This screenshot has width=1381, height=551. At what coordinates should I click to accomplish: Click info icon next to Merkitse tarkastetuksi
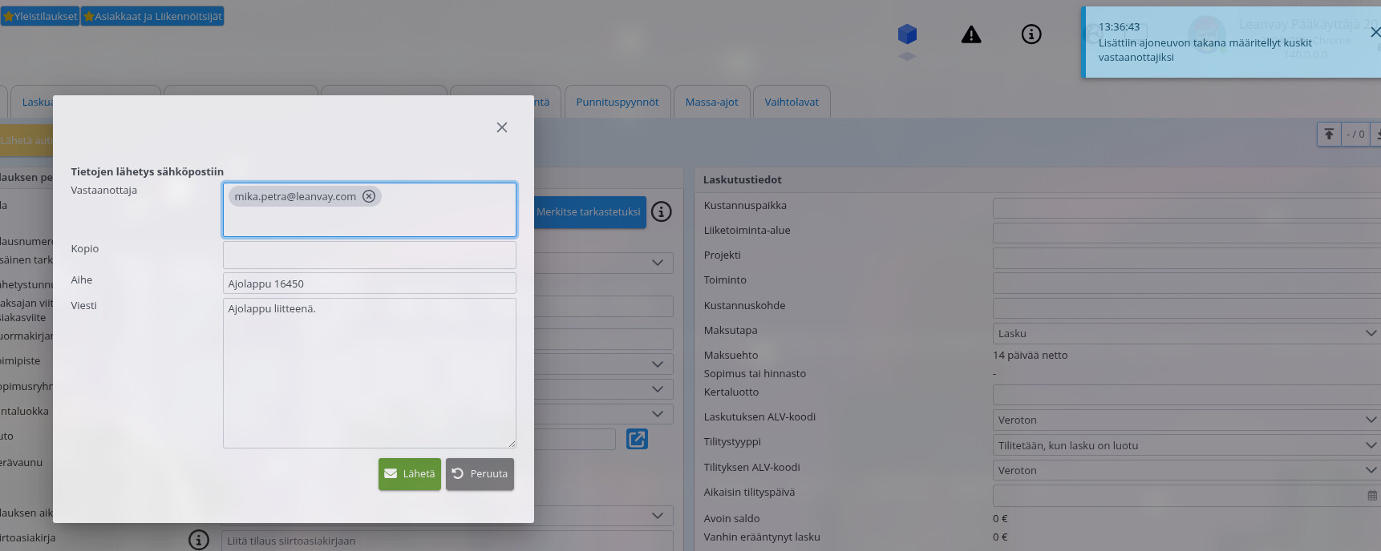[662, 211]
